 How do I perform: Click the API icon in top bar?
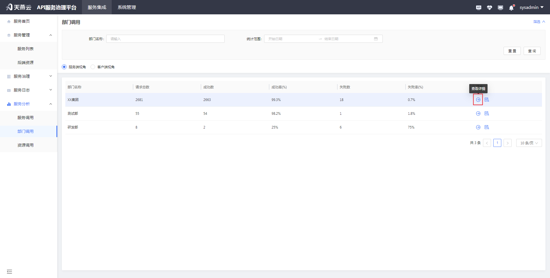coord(478,8)
